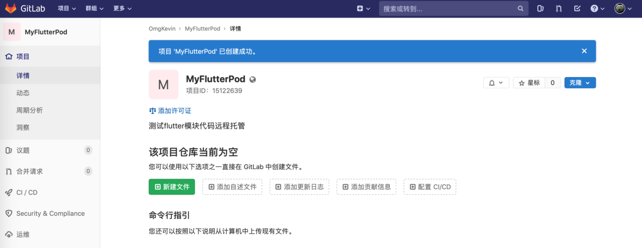Screen dimensions: 642x248
Task: Focus the 搜索或转到 search field
Action: (x=454, y=9)
